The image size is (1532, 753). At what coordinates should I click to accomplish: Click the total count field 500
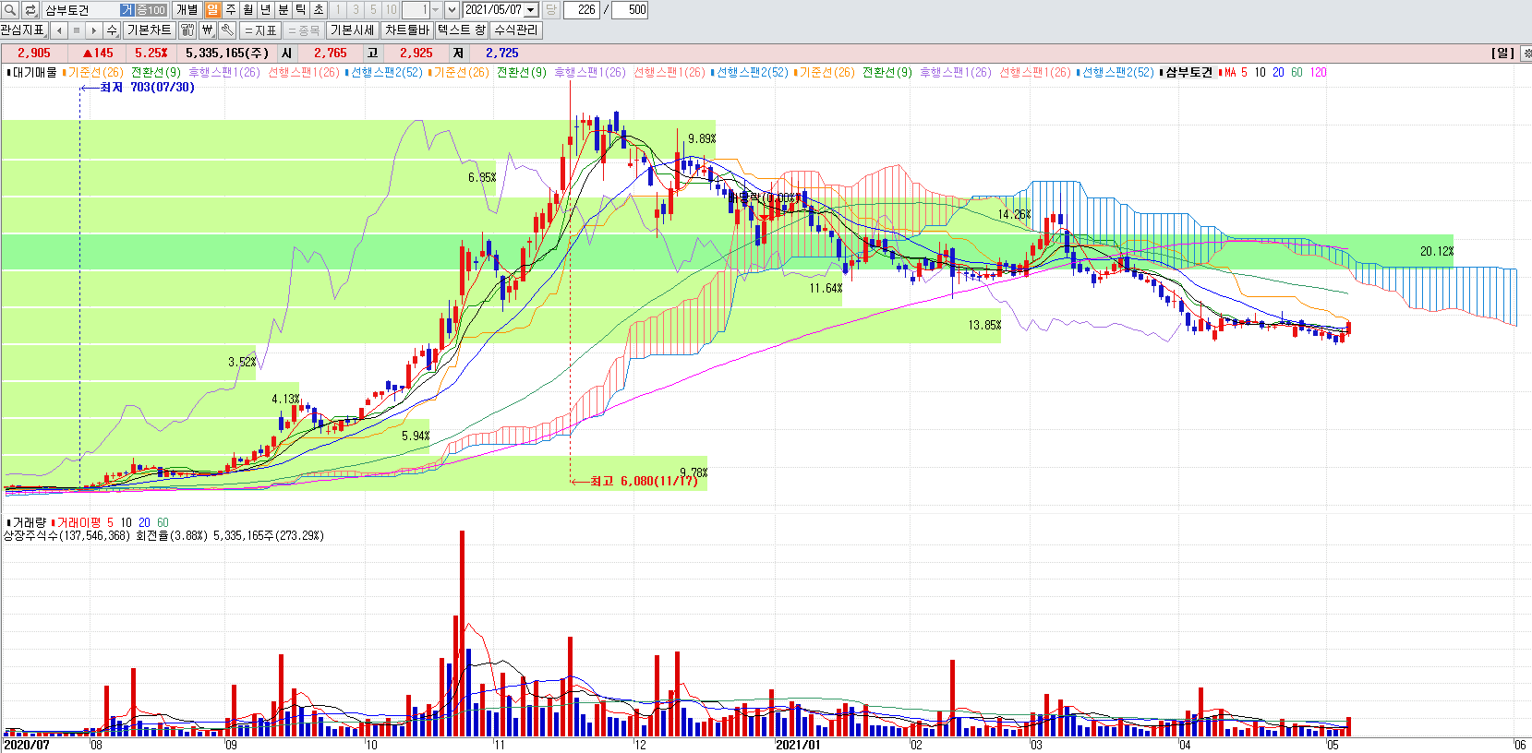click(630, 10)
